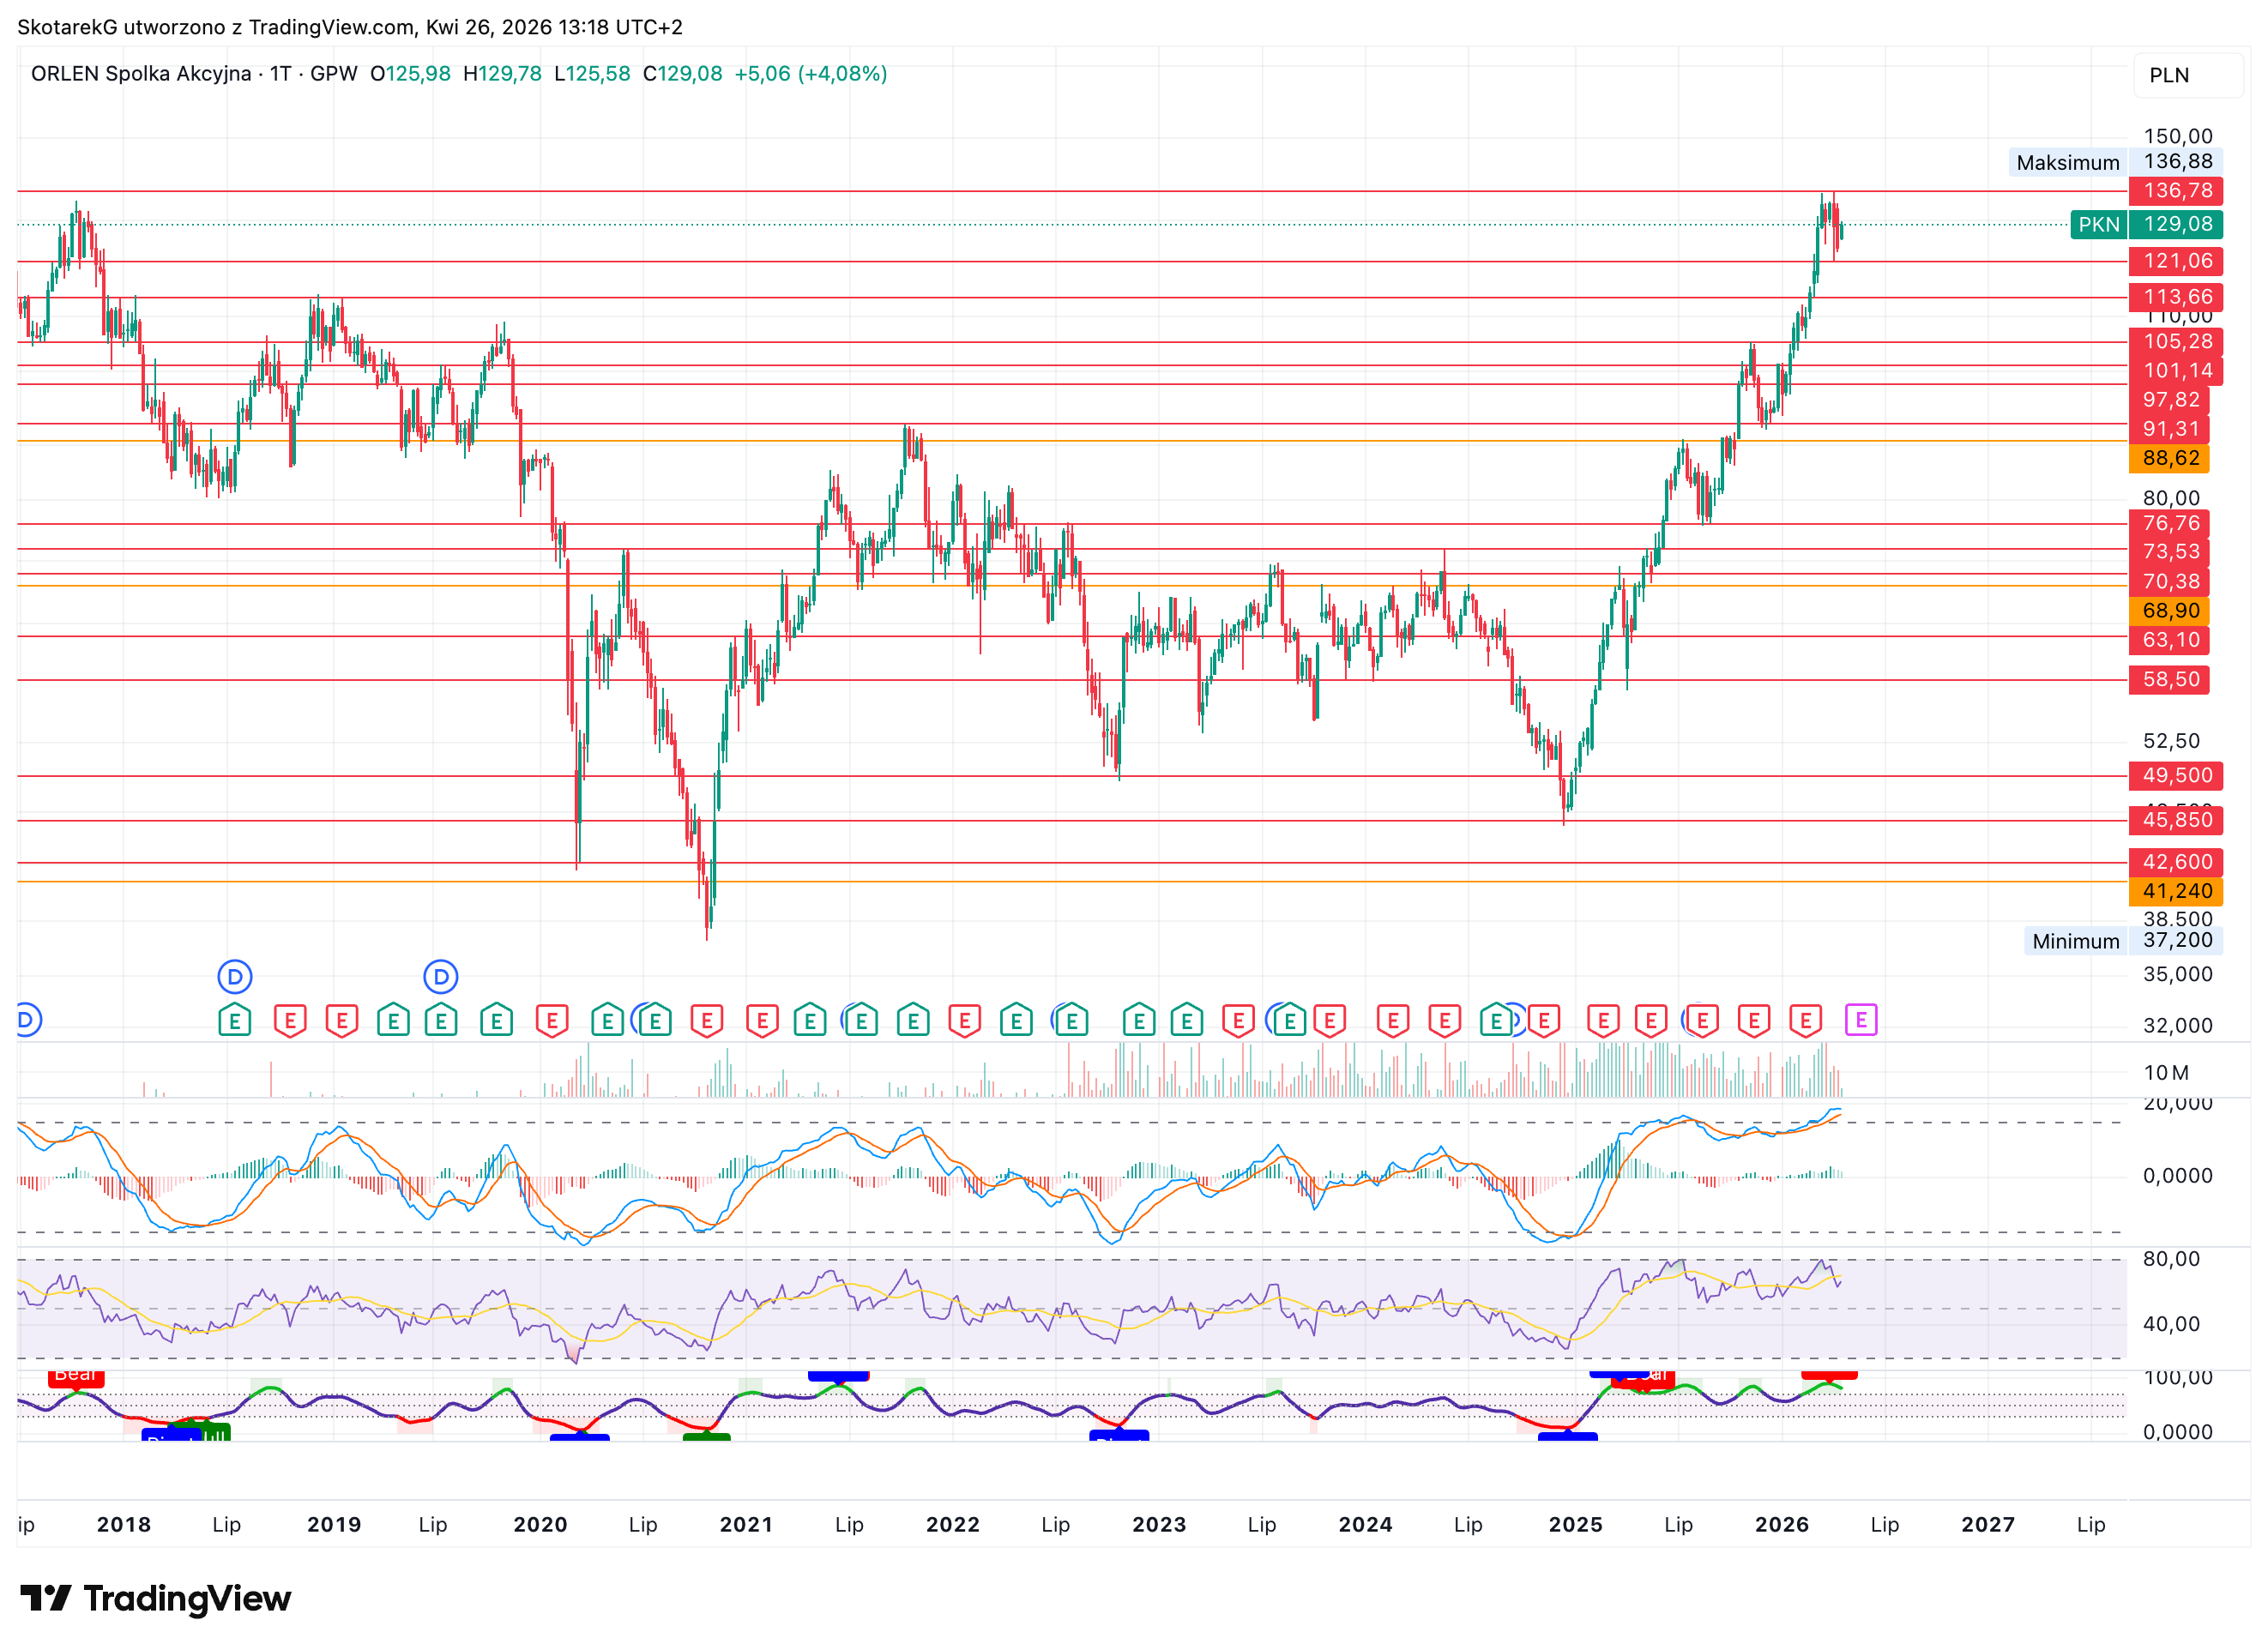
Task: Click the 2025 time axis label
Action: point(1575,1524)
